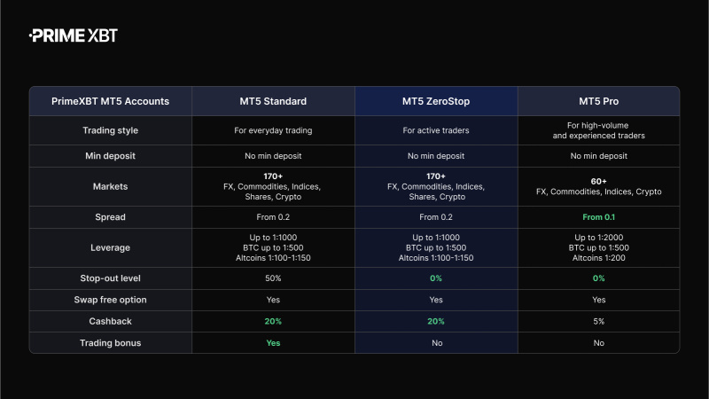Click the Swap free option row label
The image size is (709, 399).
111,300
